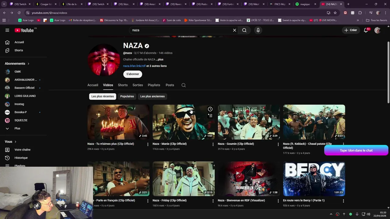Bookmark page with star icon

point(335,13)
